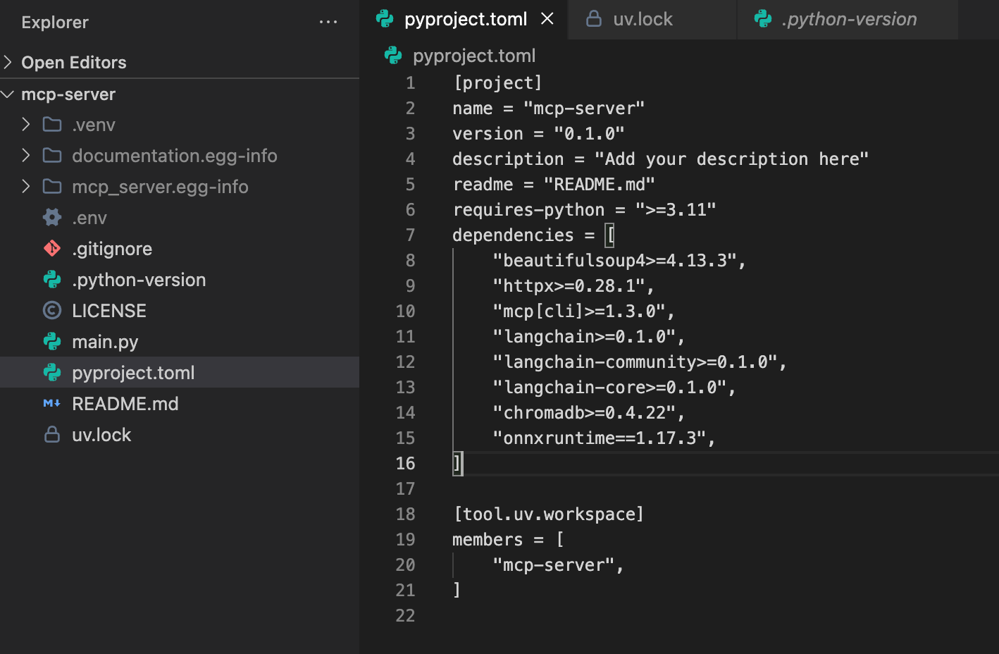
Task: Click the Python icon beside .python-version in Explorer
Action: point(52,279)
